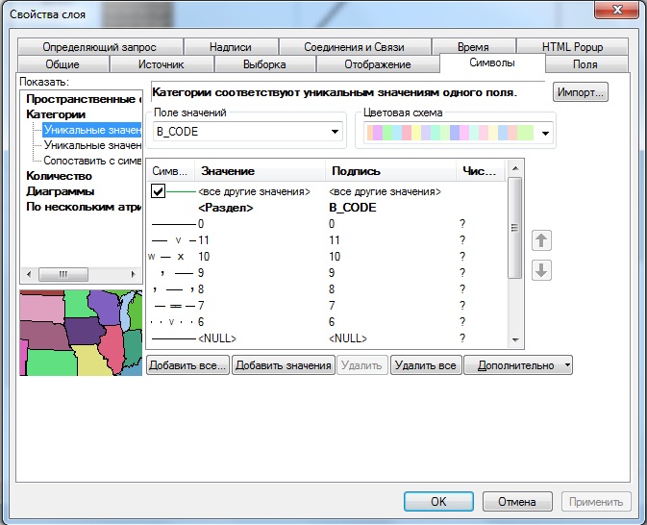Switch to the Надписи tab

point(230,47)
